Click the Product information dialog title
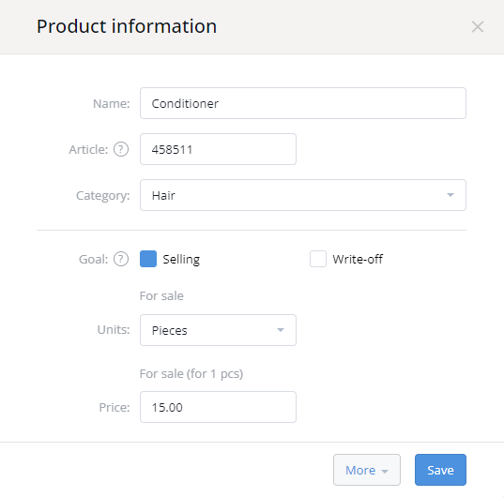The image size is (504, 497). (127, 26)
